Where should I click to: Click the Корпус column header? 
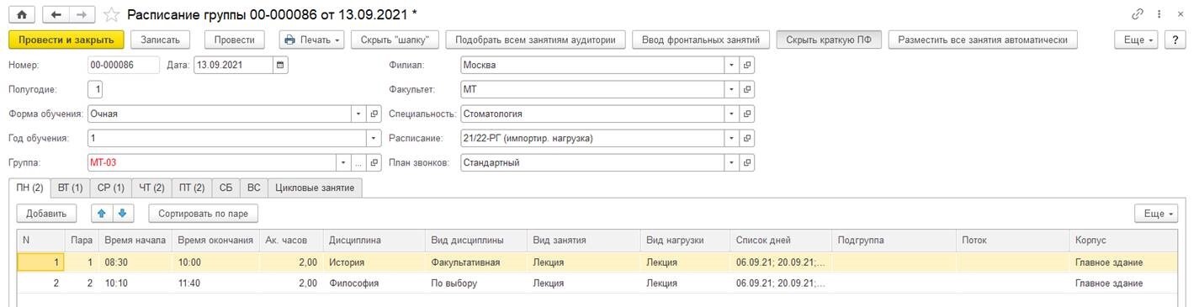tap(1123, 240)
